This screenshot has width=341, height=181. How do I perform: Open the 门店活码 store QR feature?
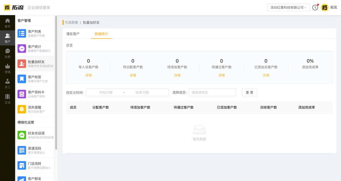(22, 165)
